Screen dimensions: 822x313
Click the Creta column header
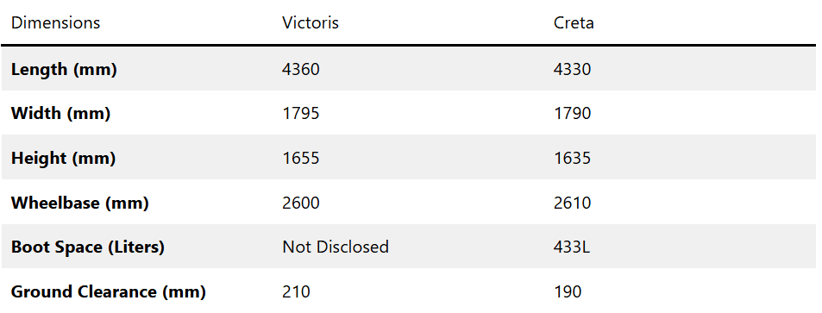click(574, 23)
